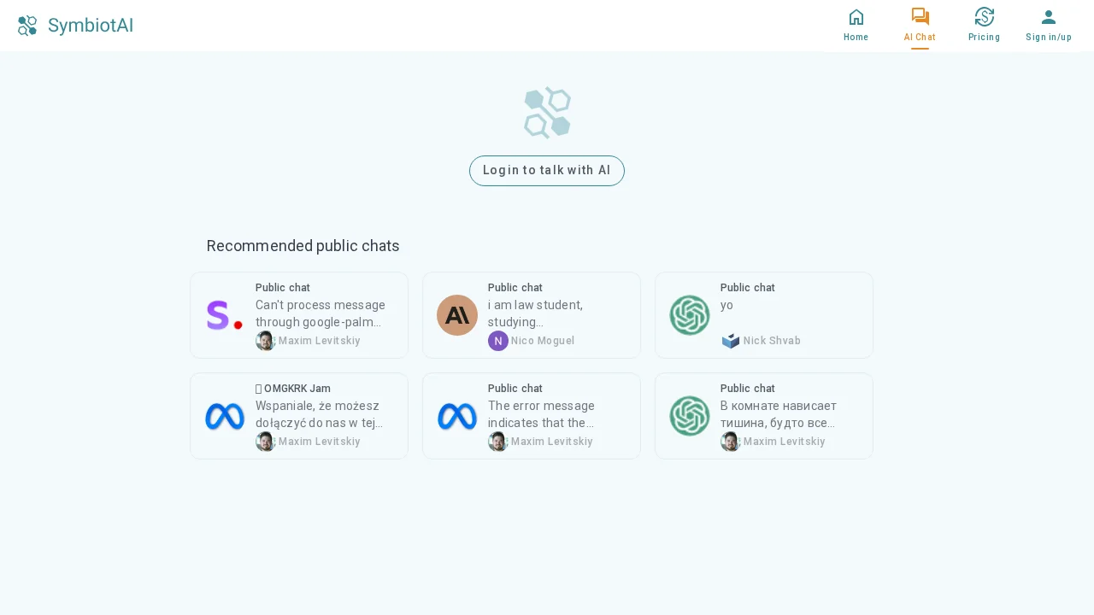
Task: Select the purple S model icon
Action: tap(223, 315)
